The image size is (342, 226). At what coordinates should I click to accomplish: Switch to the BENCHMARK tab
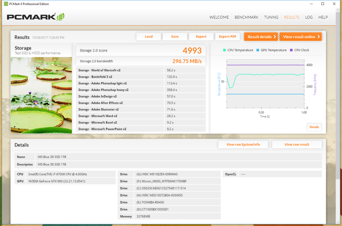coord(246,17)
